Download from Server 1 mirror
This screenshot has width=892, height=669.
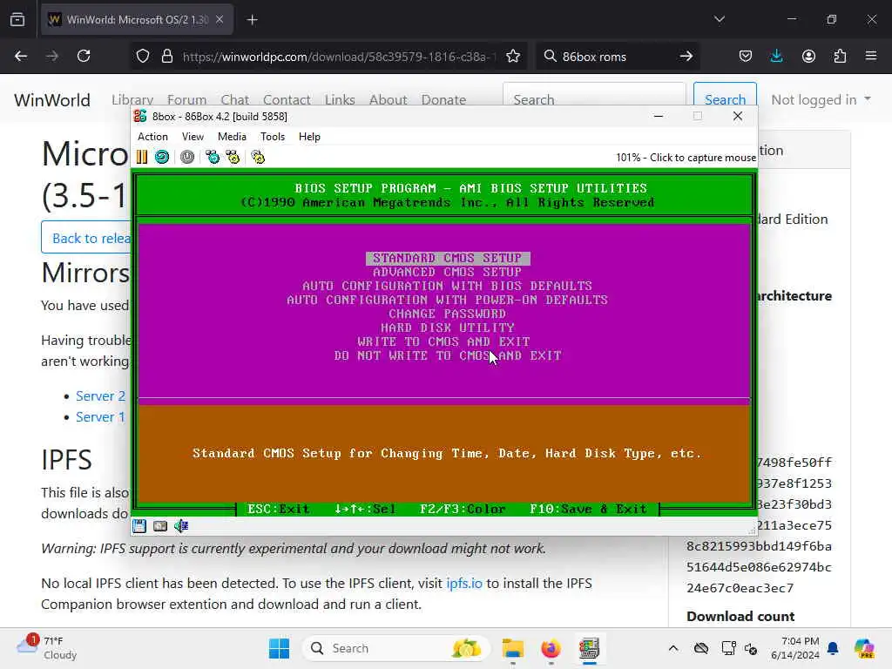point(100,417)
